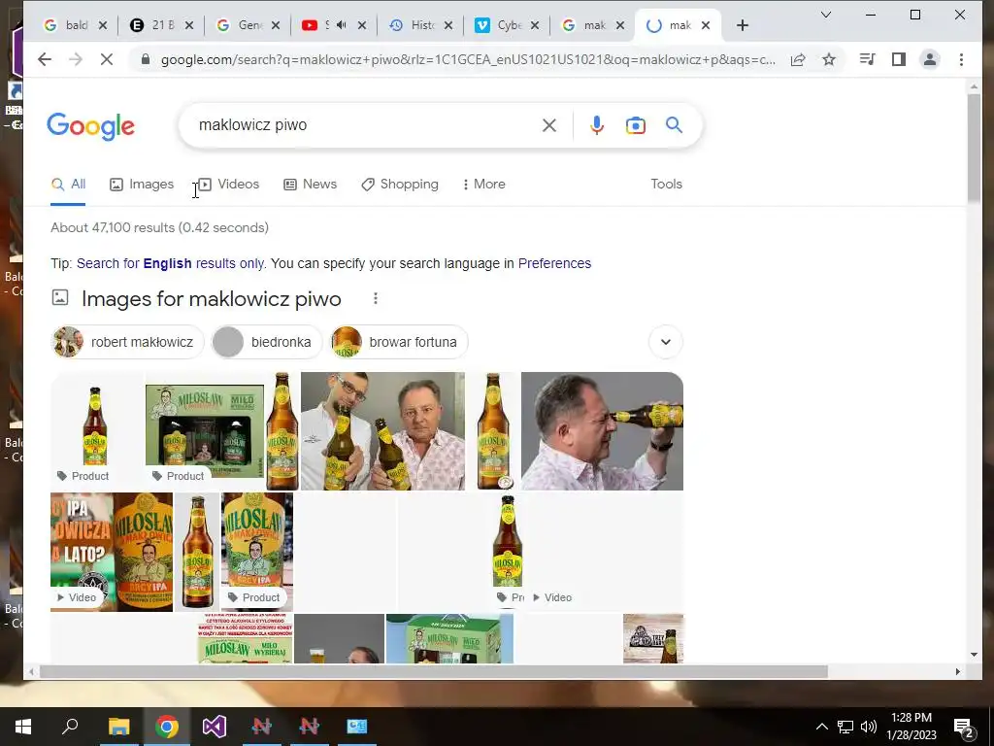Open Chrome three-dot menu
Image resolution: width=994 pixels, height=746 pixels.
pyautogui.click(x=961, y=59)
